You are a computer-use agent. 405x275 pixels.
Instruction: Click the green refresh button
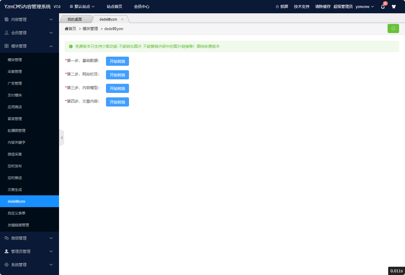pyautogui.click(x=393, y=28)
